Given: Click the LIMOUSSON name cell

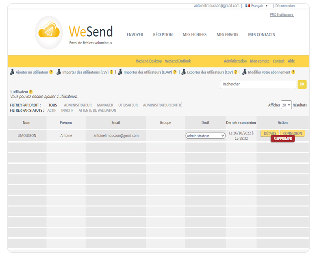Looking at the screenshot, I should pyautogui.click(x=27, y=135).
